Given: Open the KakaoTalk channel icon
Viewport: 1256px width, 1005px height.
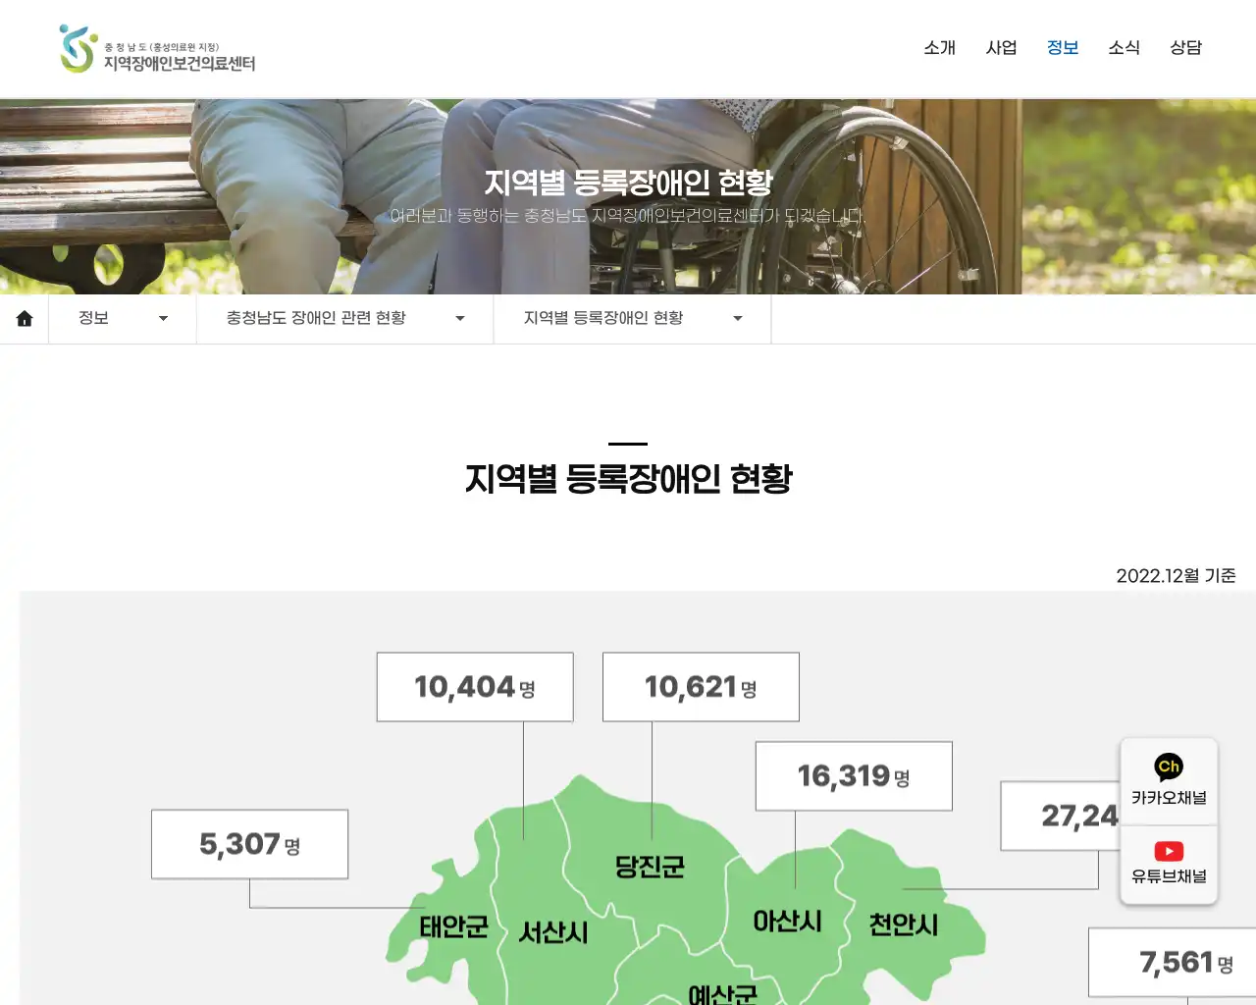Looking at the screenshot, I should 1169,767.
